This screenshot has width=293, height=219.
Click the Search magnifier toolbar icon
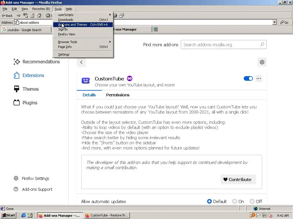[x=49, y=15]
